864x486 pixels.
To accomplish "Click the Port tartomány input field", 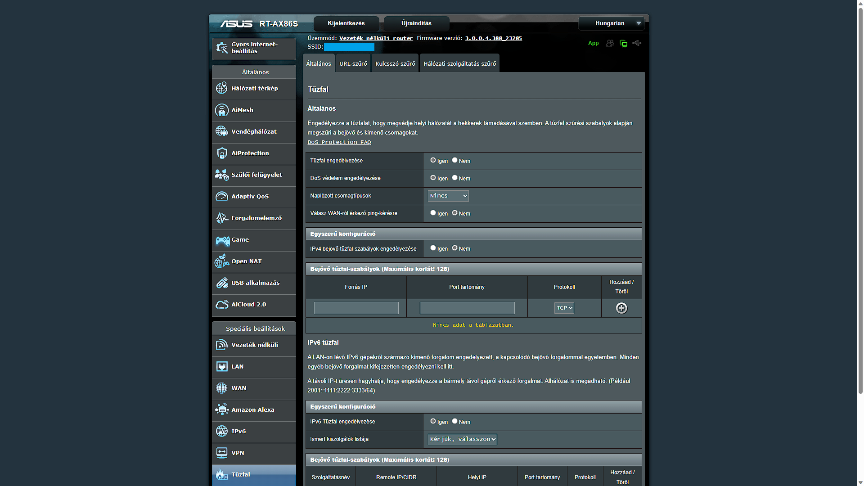I will point(467,308).
